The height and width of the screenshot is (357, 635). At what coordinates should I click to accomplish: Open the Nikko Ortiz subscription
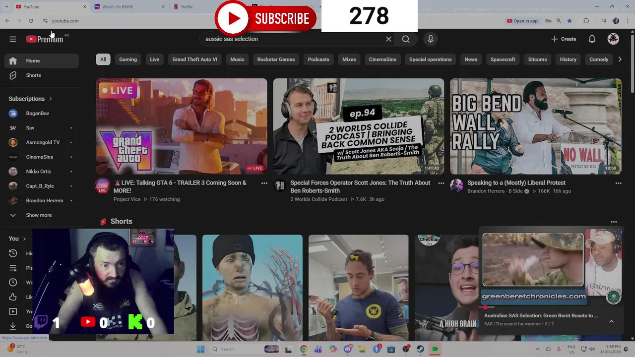click(41, 172)
